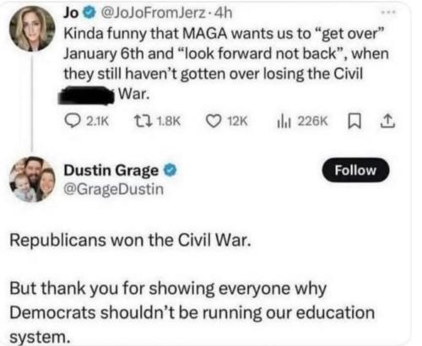Like Jo's tweet with heart icon
Viewport: 422px width, 346px height.
pyautogui.click(x=214, y=122)
